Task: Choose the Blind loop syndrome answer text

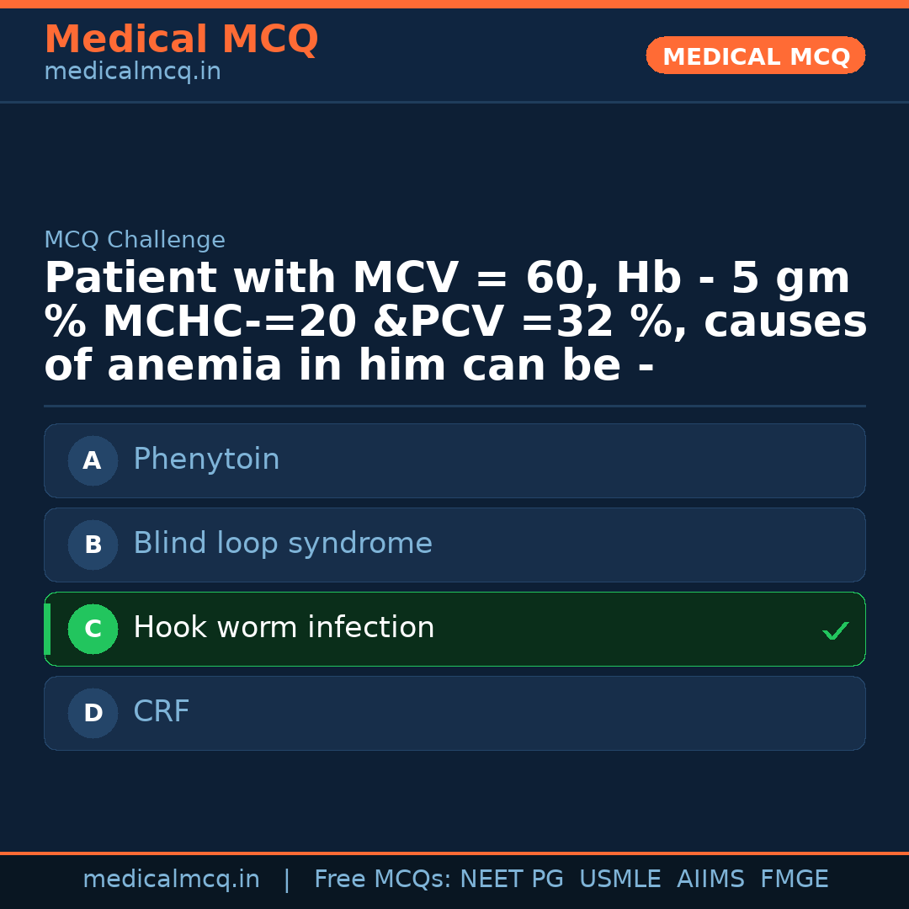Action: (283, 544)
